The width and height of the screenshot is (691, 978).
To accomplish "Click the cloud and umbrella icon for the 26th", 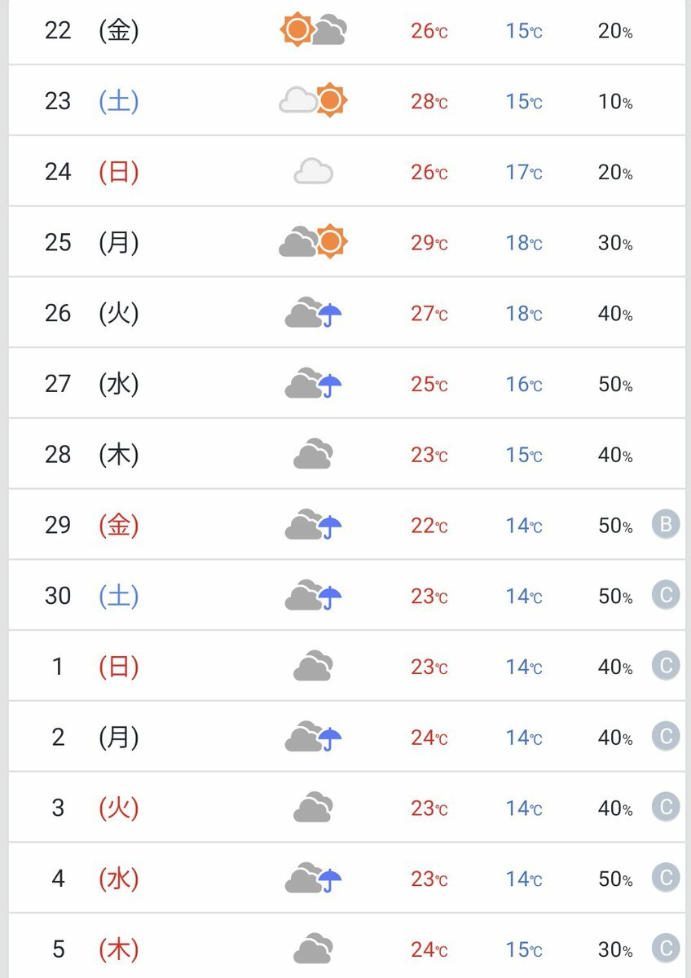I will [313, 314].
